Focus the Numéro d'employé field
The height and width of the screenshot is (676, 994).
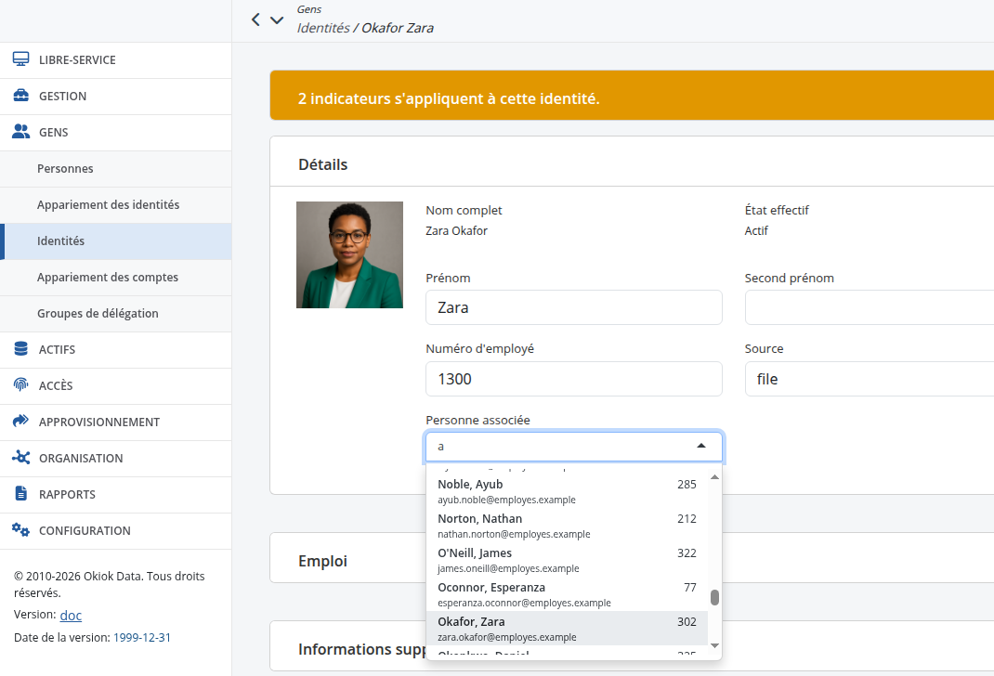[x=574, y=379]
